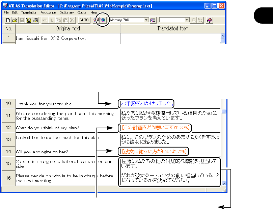Image resolution: width=273 pixels, height=210 pixels.
Task: Click the No. column header
Action: (9, 29)
